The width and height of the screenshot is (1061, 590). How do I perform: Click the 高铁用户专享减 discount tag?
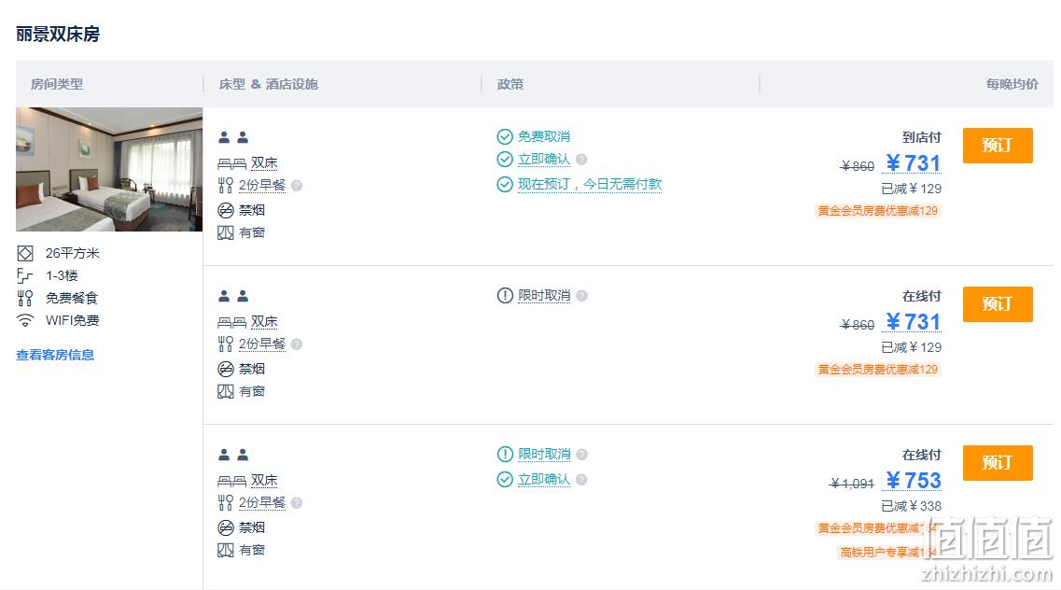pyautogui.click(x=887, y=552)
